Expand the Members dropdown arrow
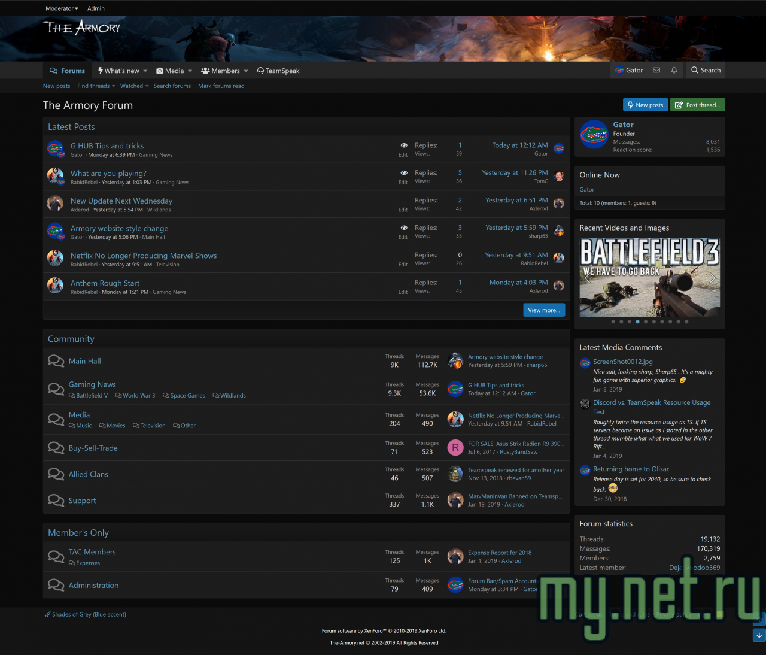Viewport: 766px width, 655px height. [246, 71]
